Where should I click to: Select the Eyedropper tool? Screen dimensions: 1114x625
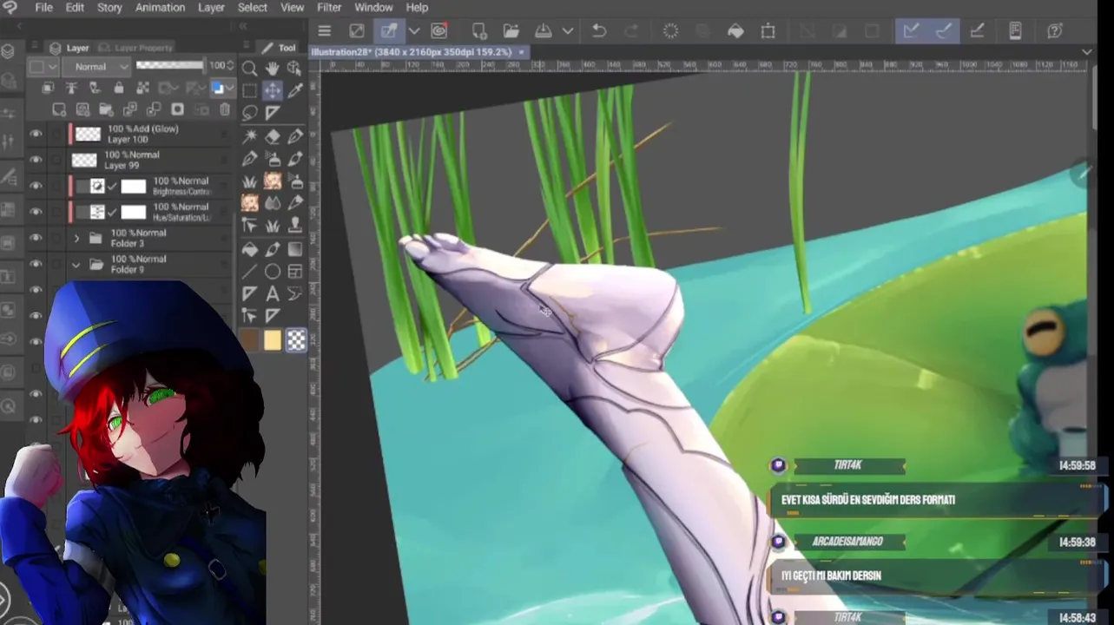(295, 90)
